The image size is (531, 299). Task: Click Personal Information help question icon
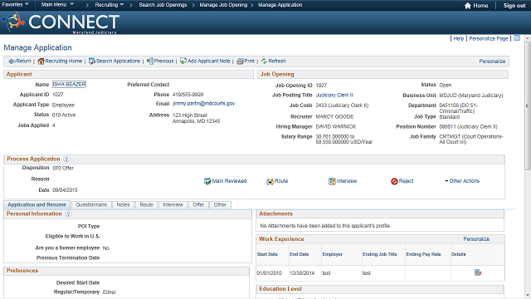pos(68,214)
